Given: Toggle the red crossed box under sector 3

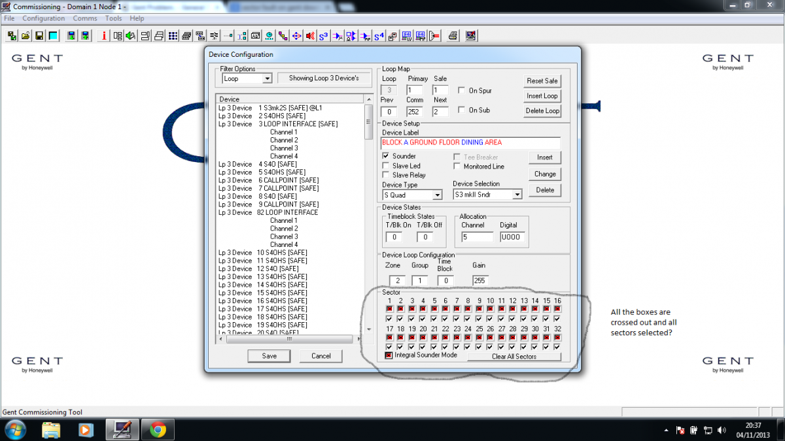Looking at the screenshot, I should [x=411, y=308].
